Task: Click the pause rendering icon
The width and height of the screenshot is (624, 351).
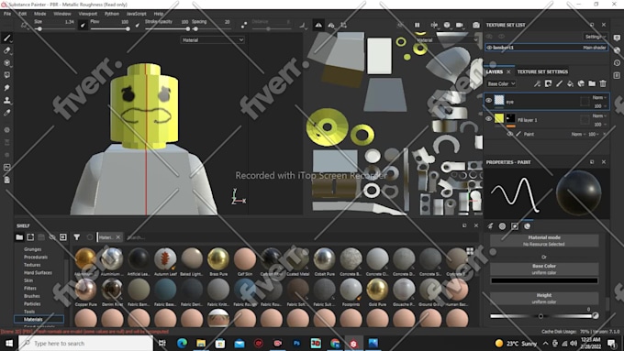Action: tap(417, 25)
